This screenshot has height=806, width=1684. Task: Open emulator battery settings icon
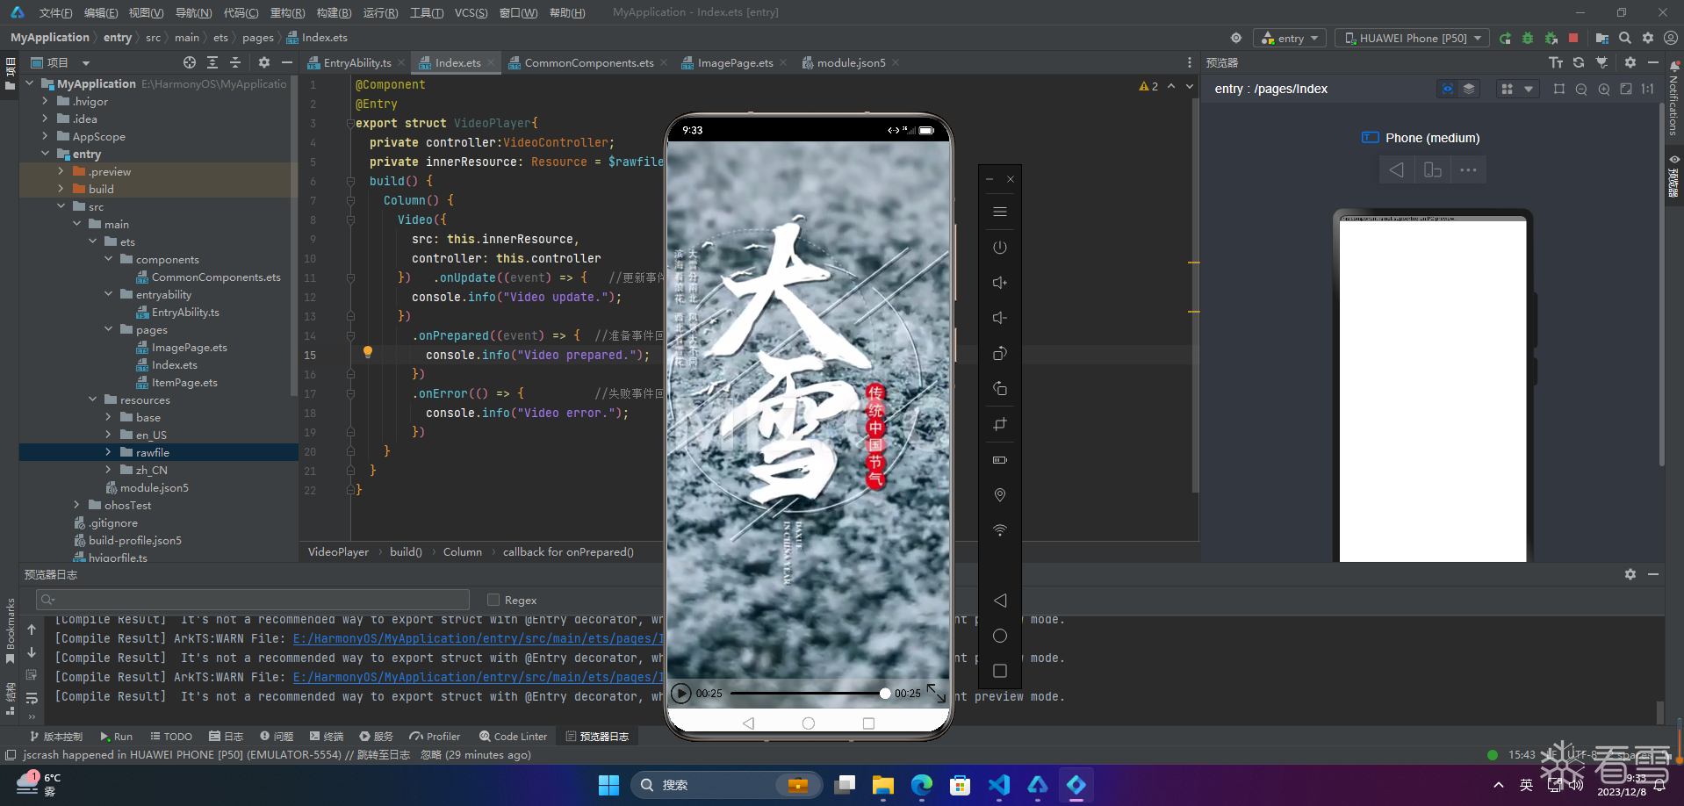tap(1000, 460)
